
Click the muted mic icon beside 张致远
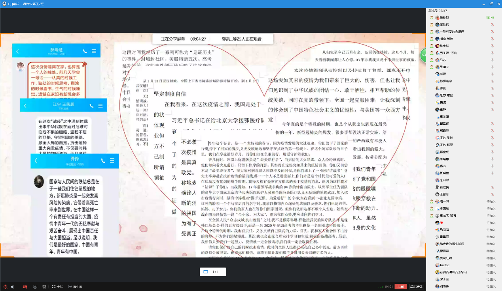492,24
